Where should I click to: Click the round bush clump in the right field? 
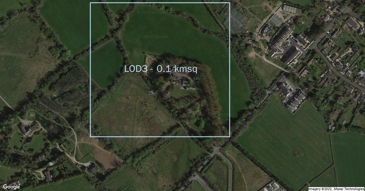(x=298, y=152)
